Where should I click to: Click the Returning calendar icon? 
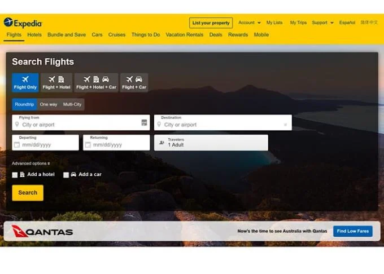point(88,145)
